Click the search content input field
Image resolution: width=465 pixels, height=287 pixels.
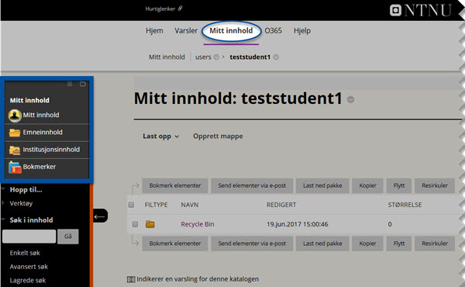[x=29, y=237]
